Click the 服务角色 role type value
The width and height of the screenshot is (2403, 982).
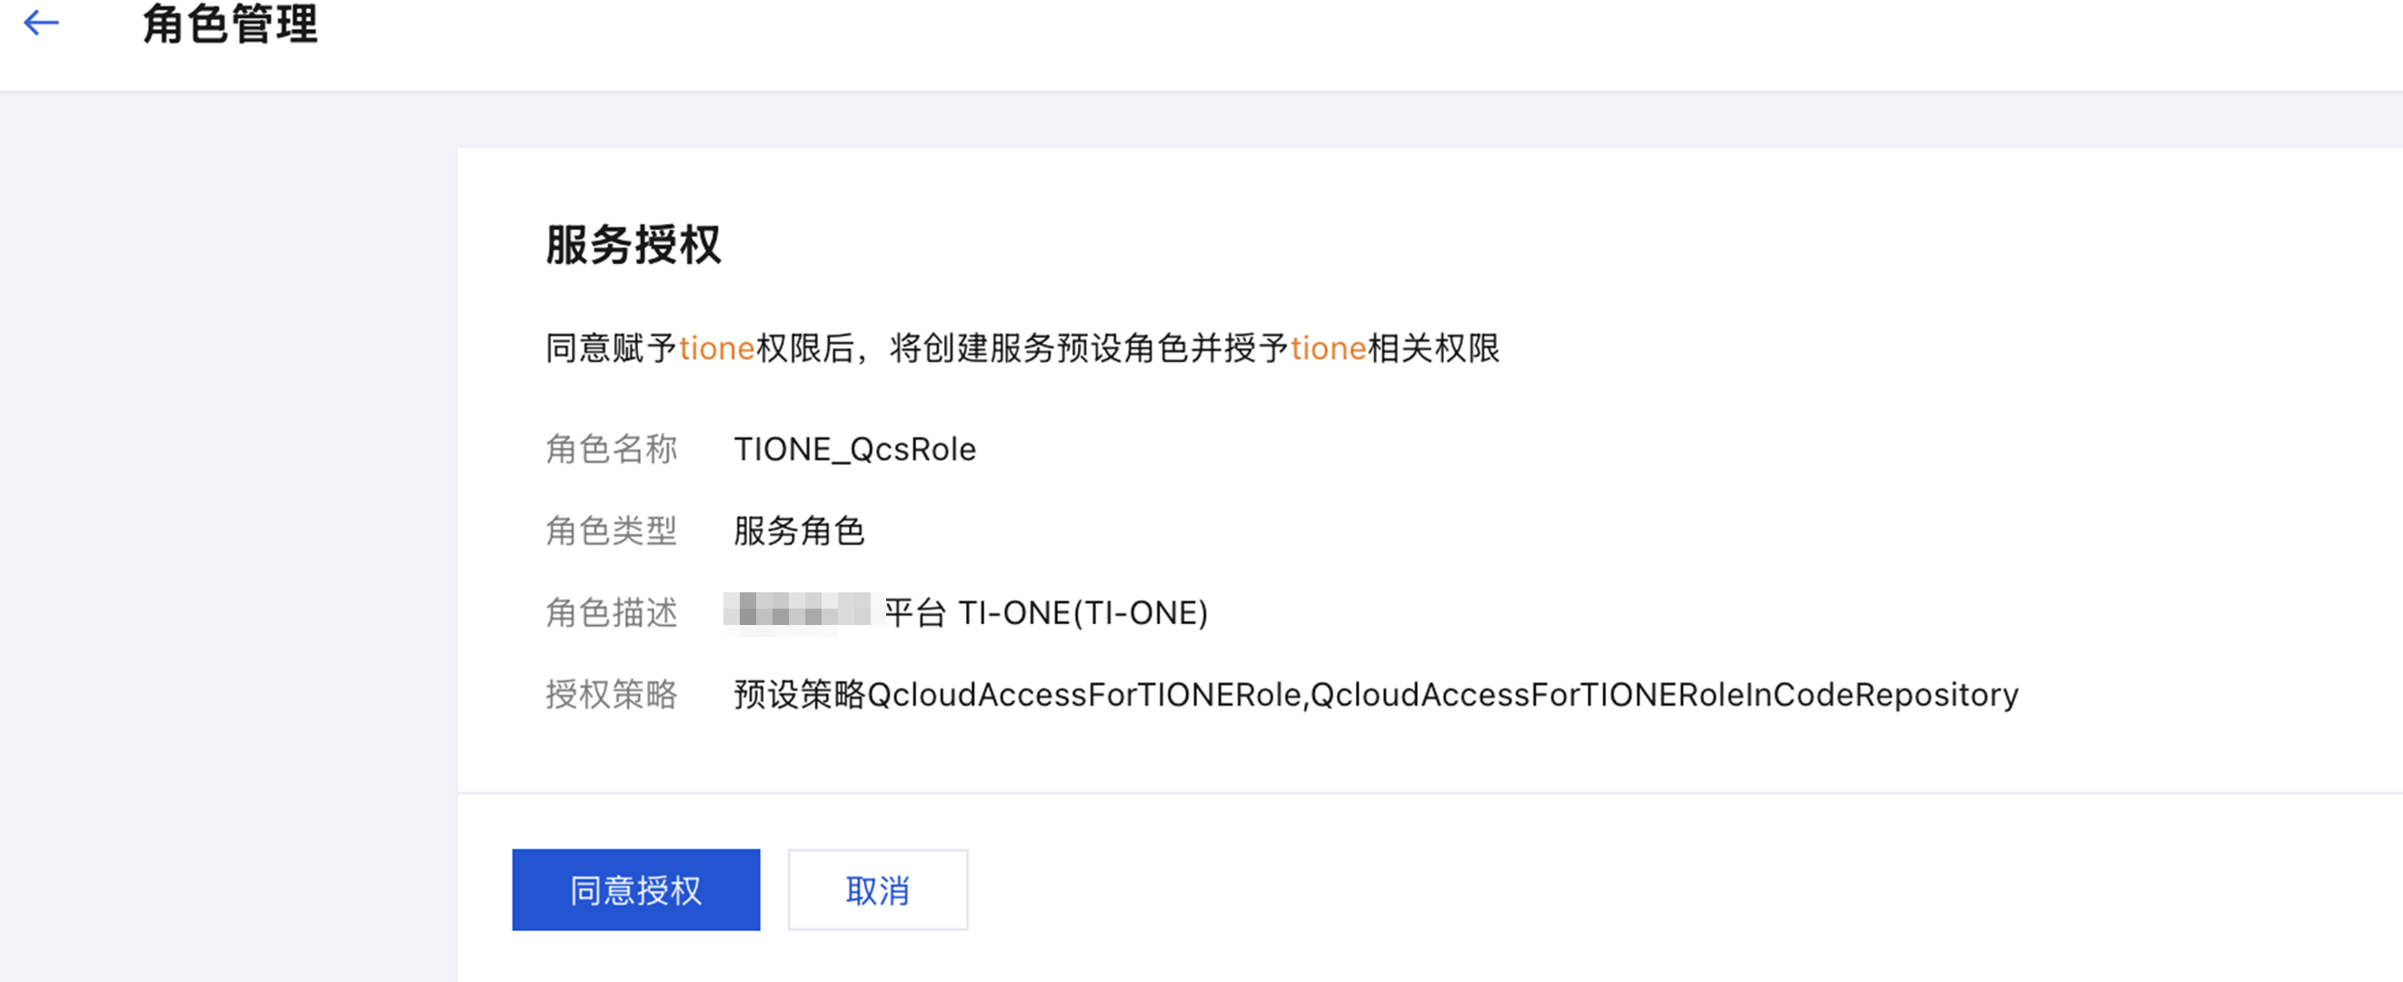[800, 531]
